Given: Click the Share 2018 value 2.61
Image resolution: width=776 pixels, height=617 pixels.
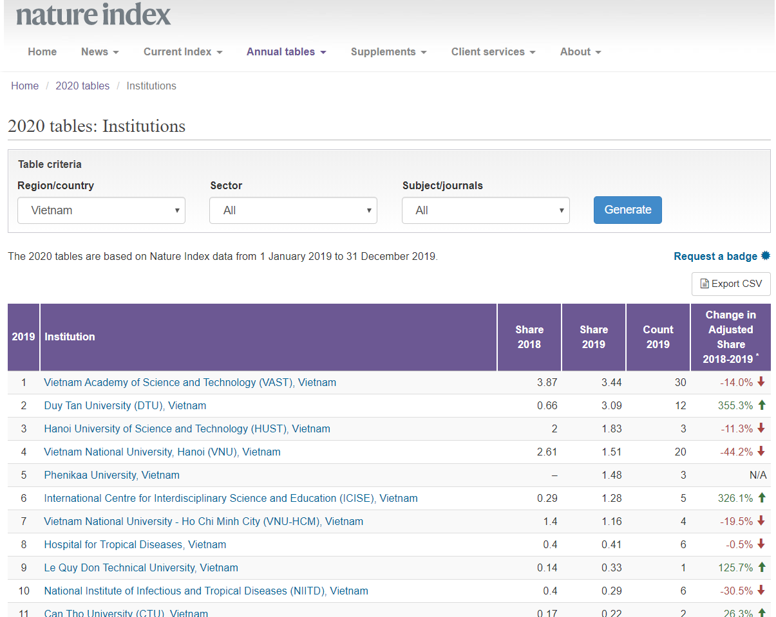Looking at the screenshot, I should pos(547,452).
